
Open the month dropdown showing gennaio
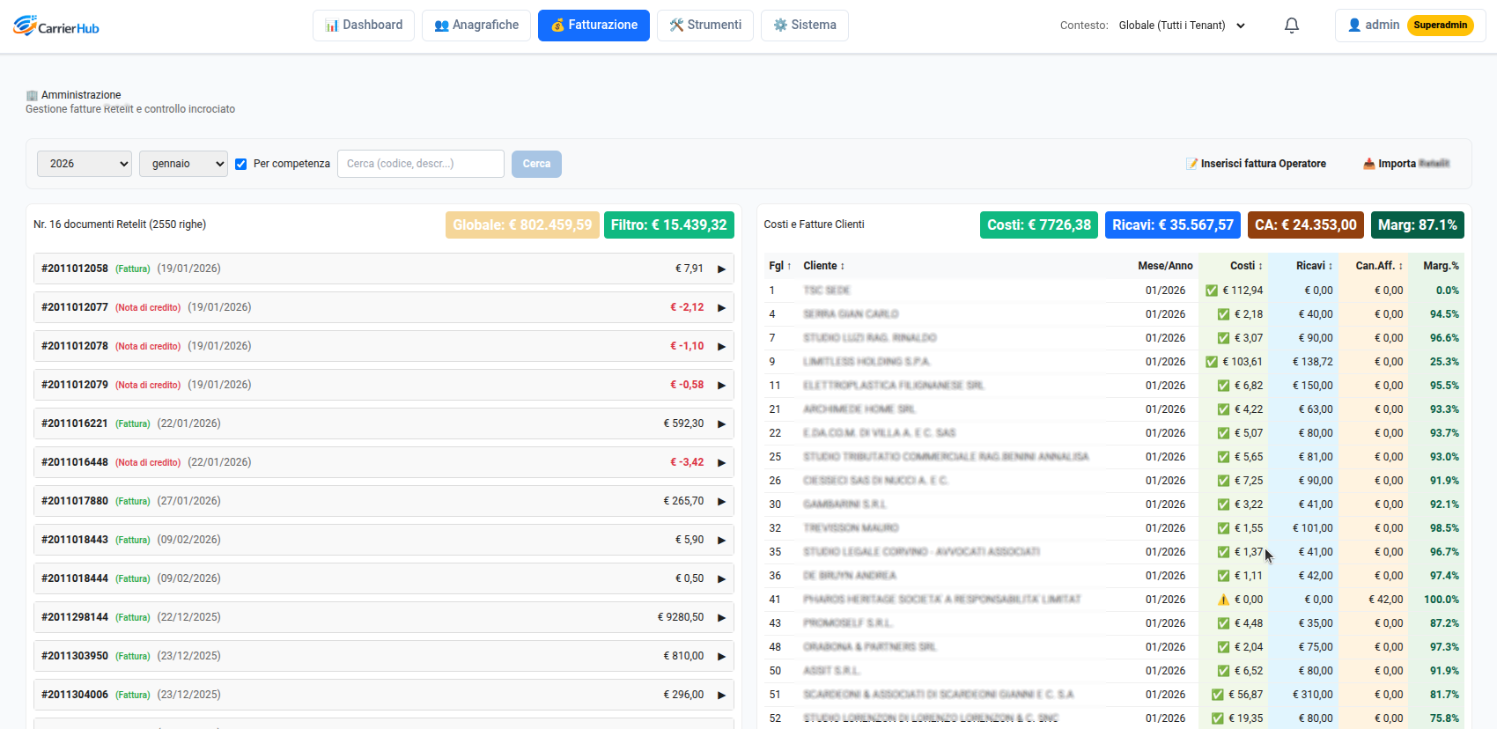tap(183, 164)
